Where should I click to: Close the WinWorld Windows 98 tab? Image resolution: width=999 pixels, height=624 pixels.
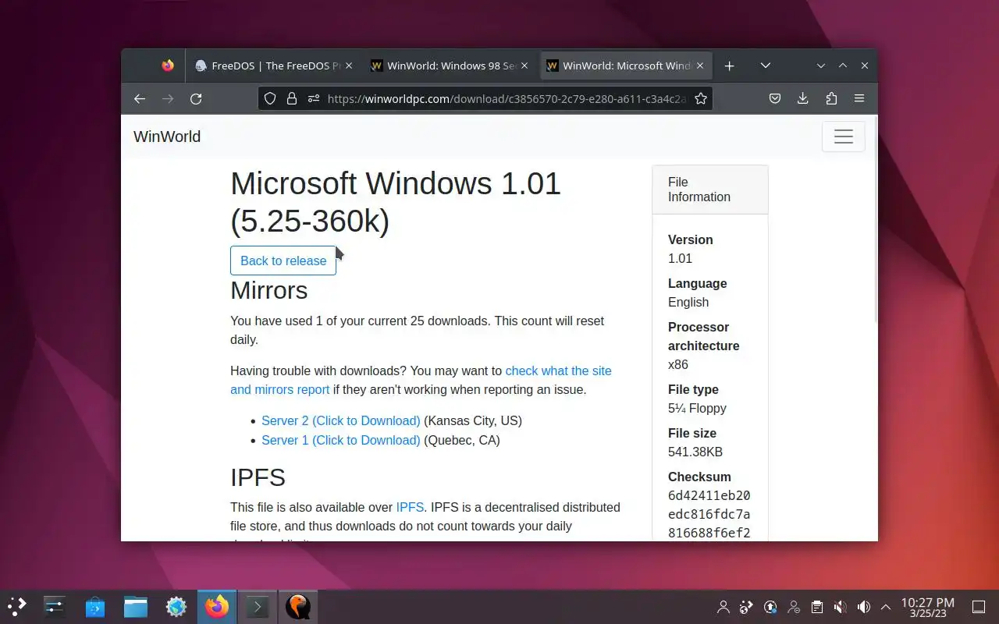(524, 66)
